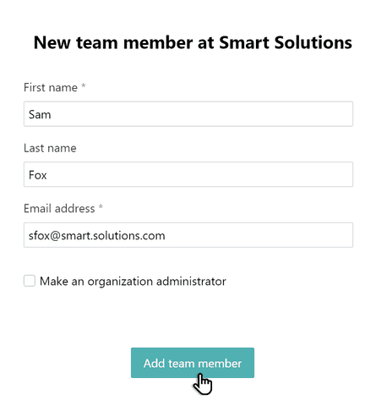
Task: Click the text 'Fox' in Last name
Action: (37, 175)
